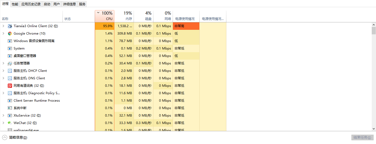Collapse to 简略信息 view using the arrow

[x=5, y=137]
